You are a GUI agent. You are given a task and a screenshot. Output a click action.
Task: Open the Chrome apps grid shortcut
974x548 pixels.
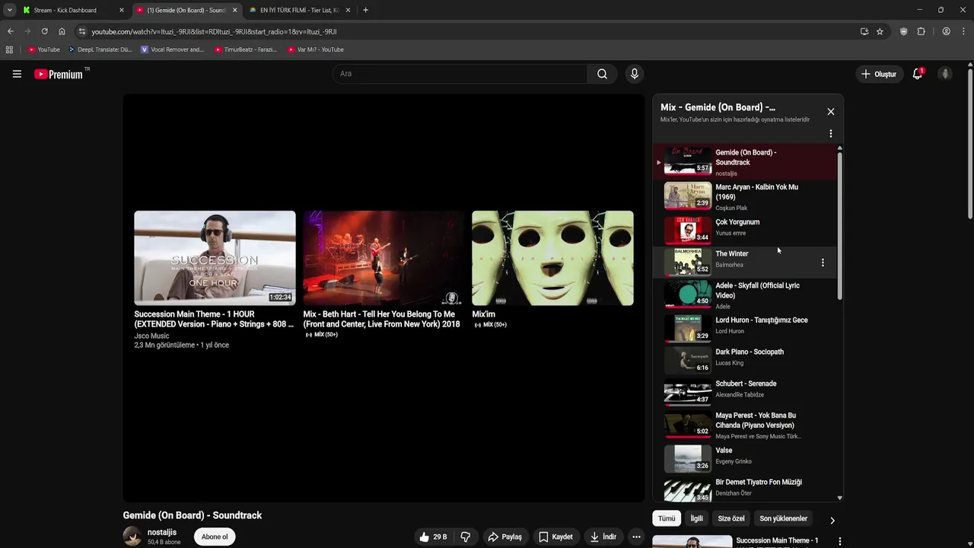tap(9, 49)
